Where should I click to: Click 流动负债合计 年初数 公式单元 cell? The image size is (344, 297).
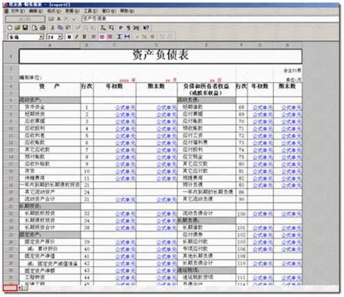tap(261, 214)
